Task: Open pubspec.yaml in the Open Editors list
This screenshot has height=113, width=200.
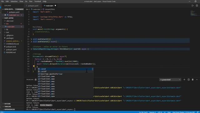Action: [14, 12]
